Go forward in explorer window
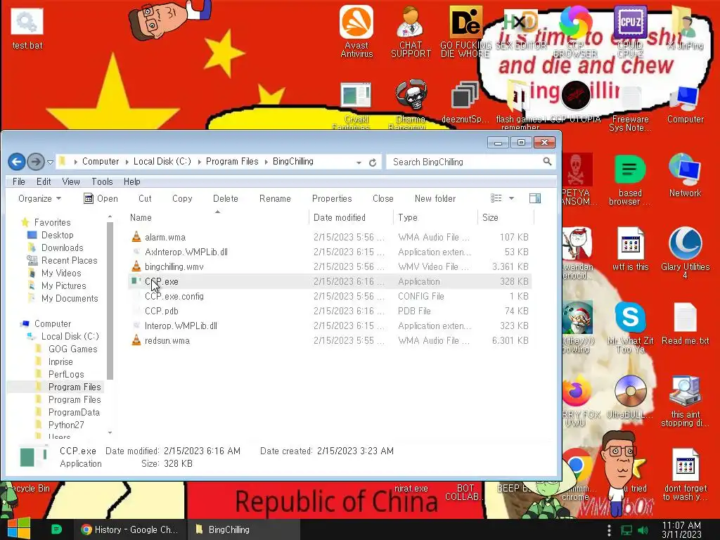 35,162
